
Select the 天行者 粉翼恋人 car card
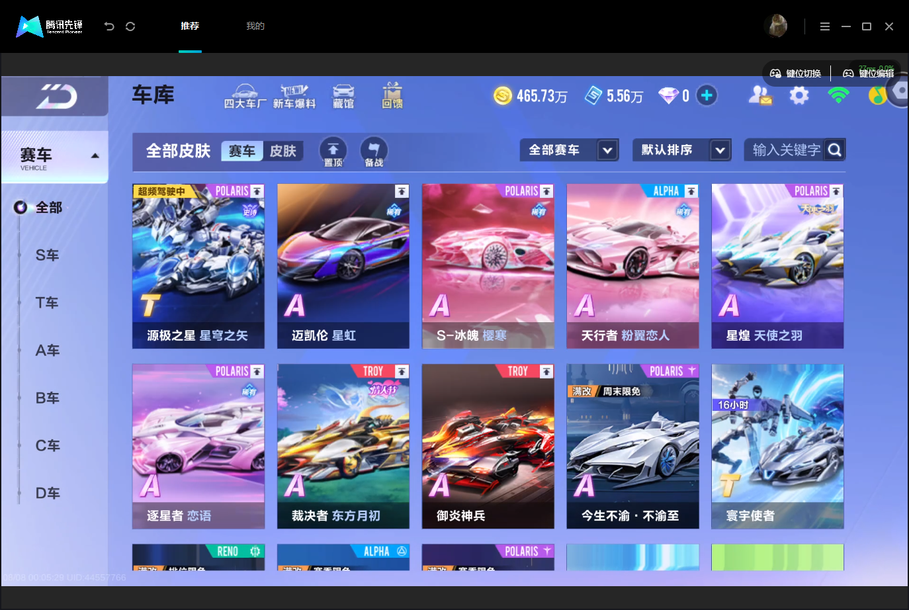tap(633, 266)
